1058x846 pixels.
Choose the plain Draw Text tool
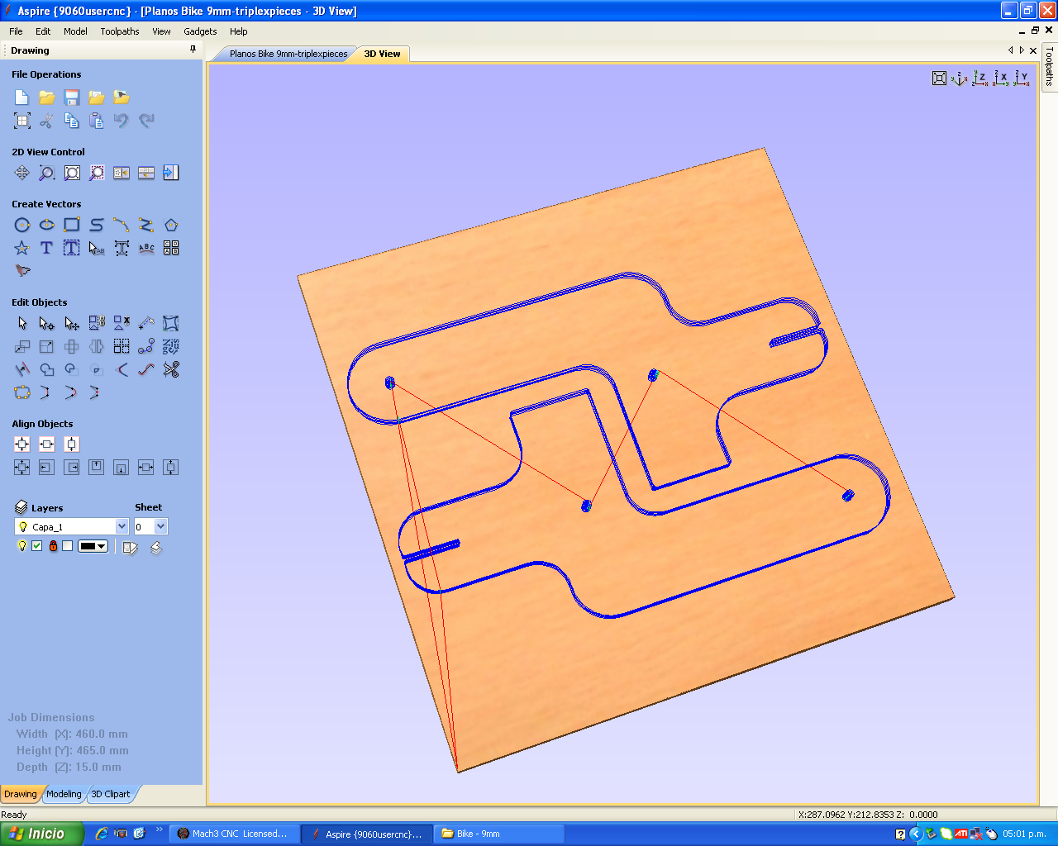(47, 248)
